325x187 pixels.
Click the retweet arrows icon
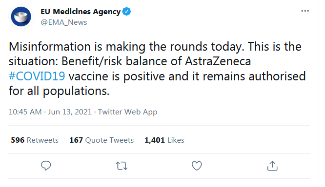tap(122, 166)
